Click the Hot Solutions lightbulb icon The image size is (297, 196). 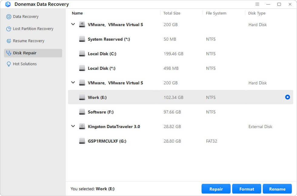(8, 64)
